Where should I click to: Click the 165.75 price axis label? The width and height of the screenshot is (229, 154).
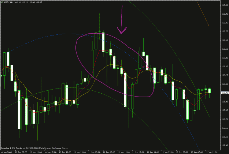coord(225,119)
